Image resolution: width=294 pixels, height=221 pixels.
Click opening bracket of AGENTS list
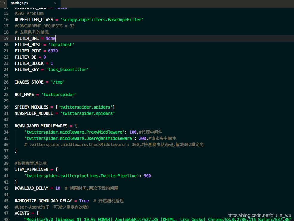point(38,213)
